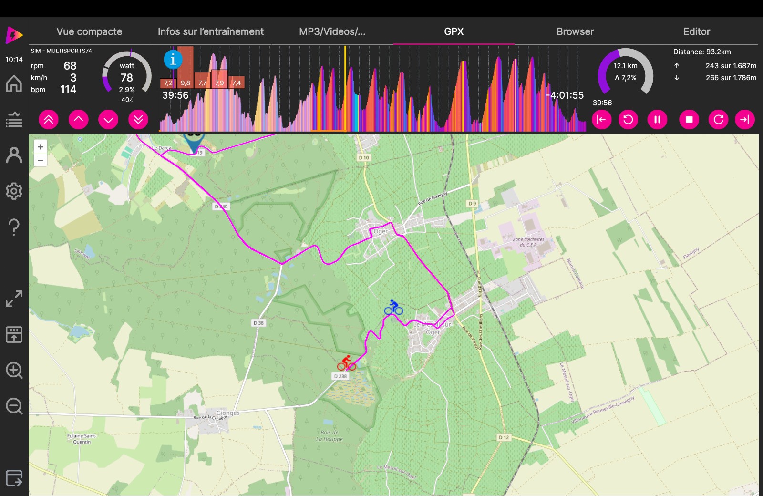Open settings gear in left sidebar
763x496 pixels.
14,191
